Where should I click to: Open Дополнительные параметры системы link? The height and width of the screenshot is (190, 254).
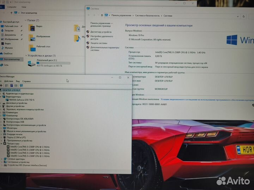click(105, 49)
